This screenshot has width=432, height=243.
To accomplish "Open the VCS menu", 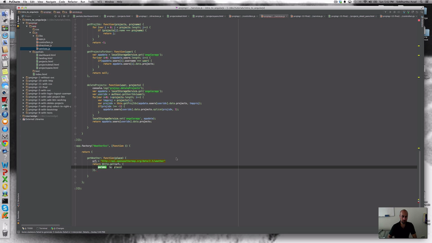I will point(100,2).
